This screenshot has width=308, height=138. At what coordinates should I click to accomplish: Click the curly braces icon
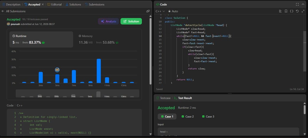pos(292,11)
